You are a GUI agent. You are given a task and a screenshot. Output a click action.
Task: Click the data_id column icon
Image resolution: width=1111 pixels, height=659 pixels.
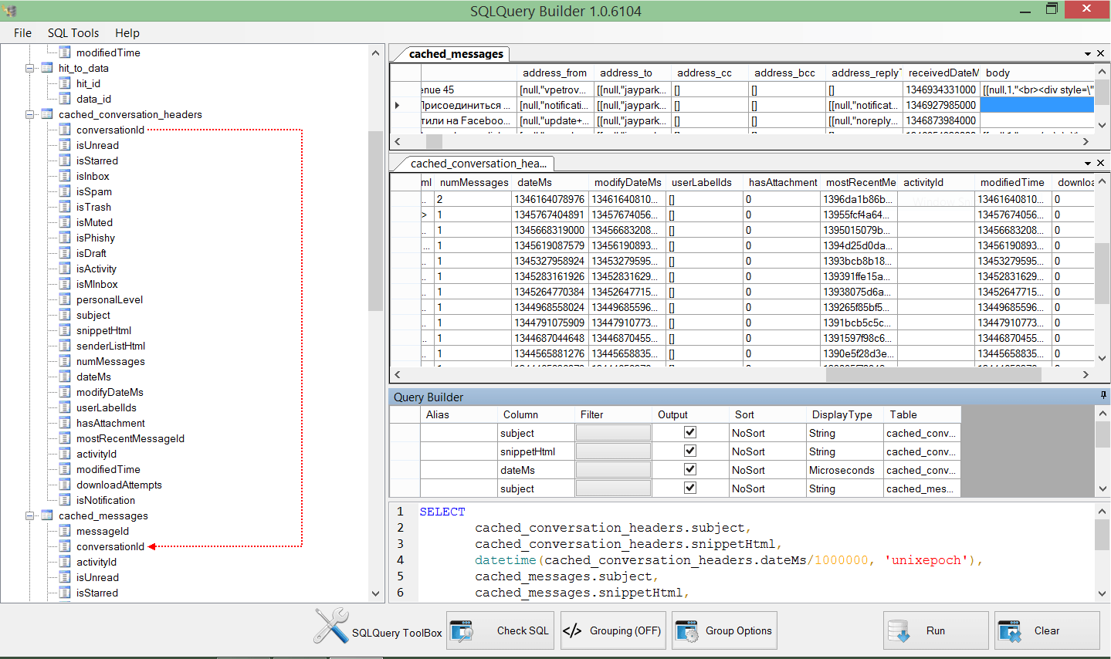(66, 99)
